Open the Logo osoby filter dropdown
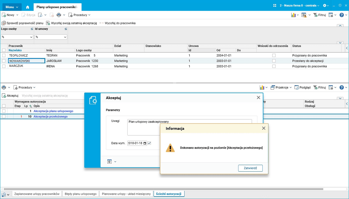 tap(31, 37)
